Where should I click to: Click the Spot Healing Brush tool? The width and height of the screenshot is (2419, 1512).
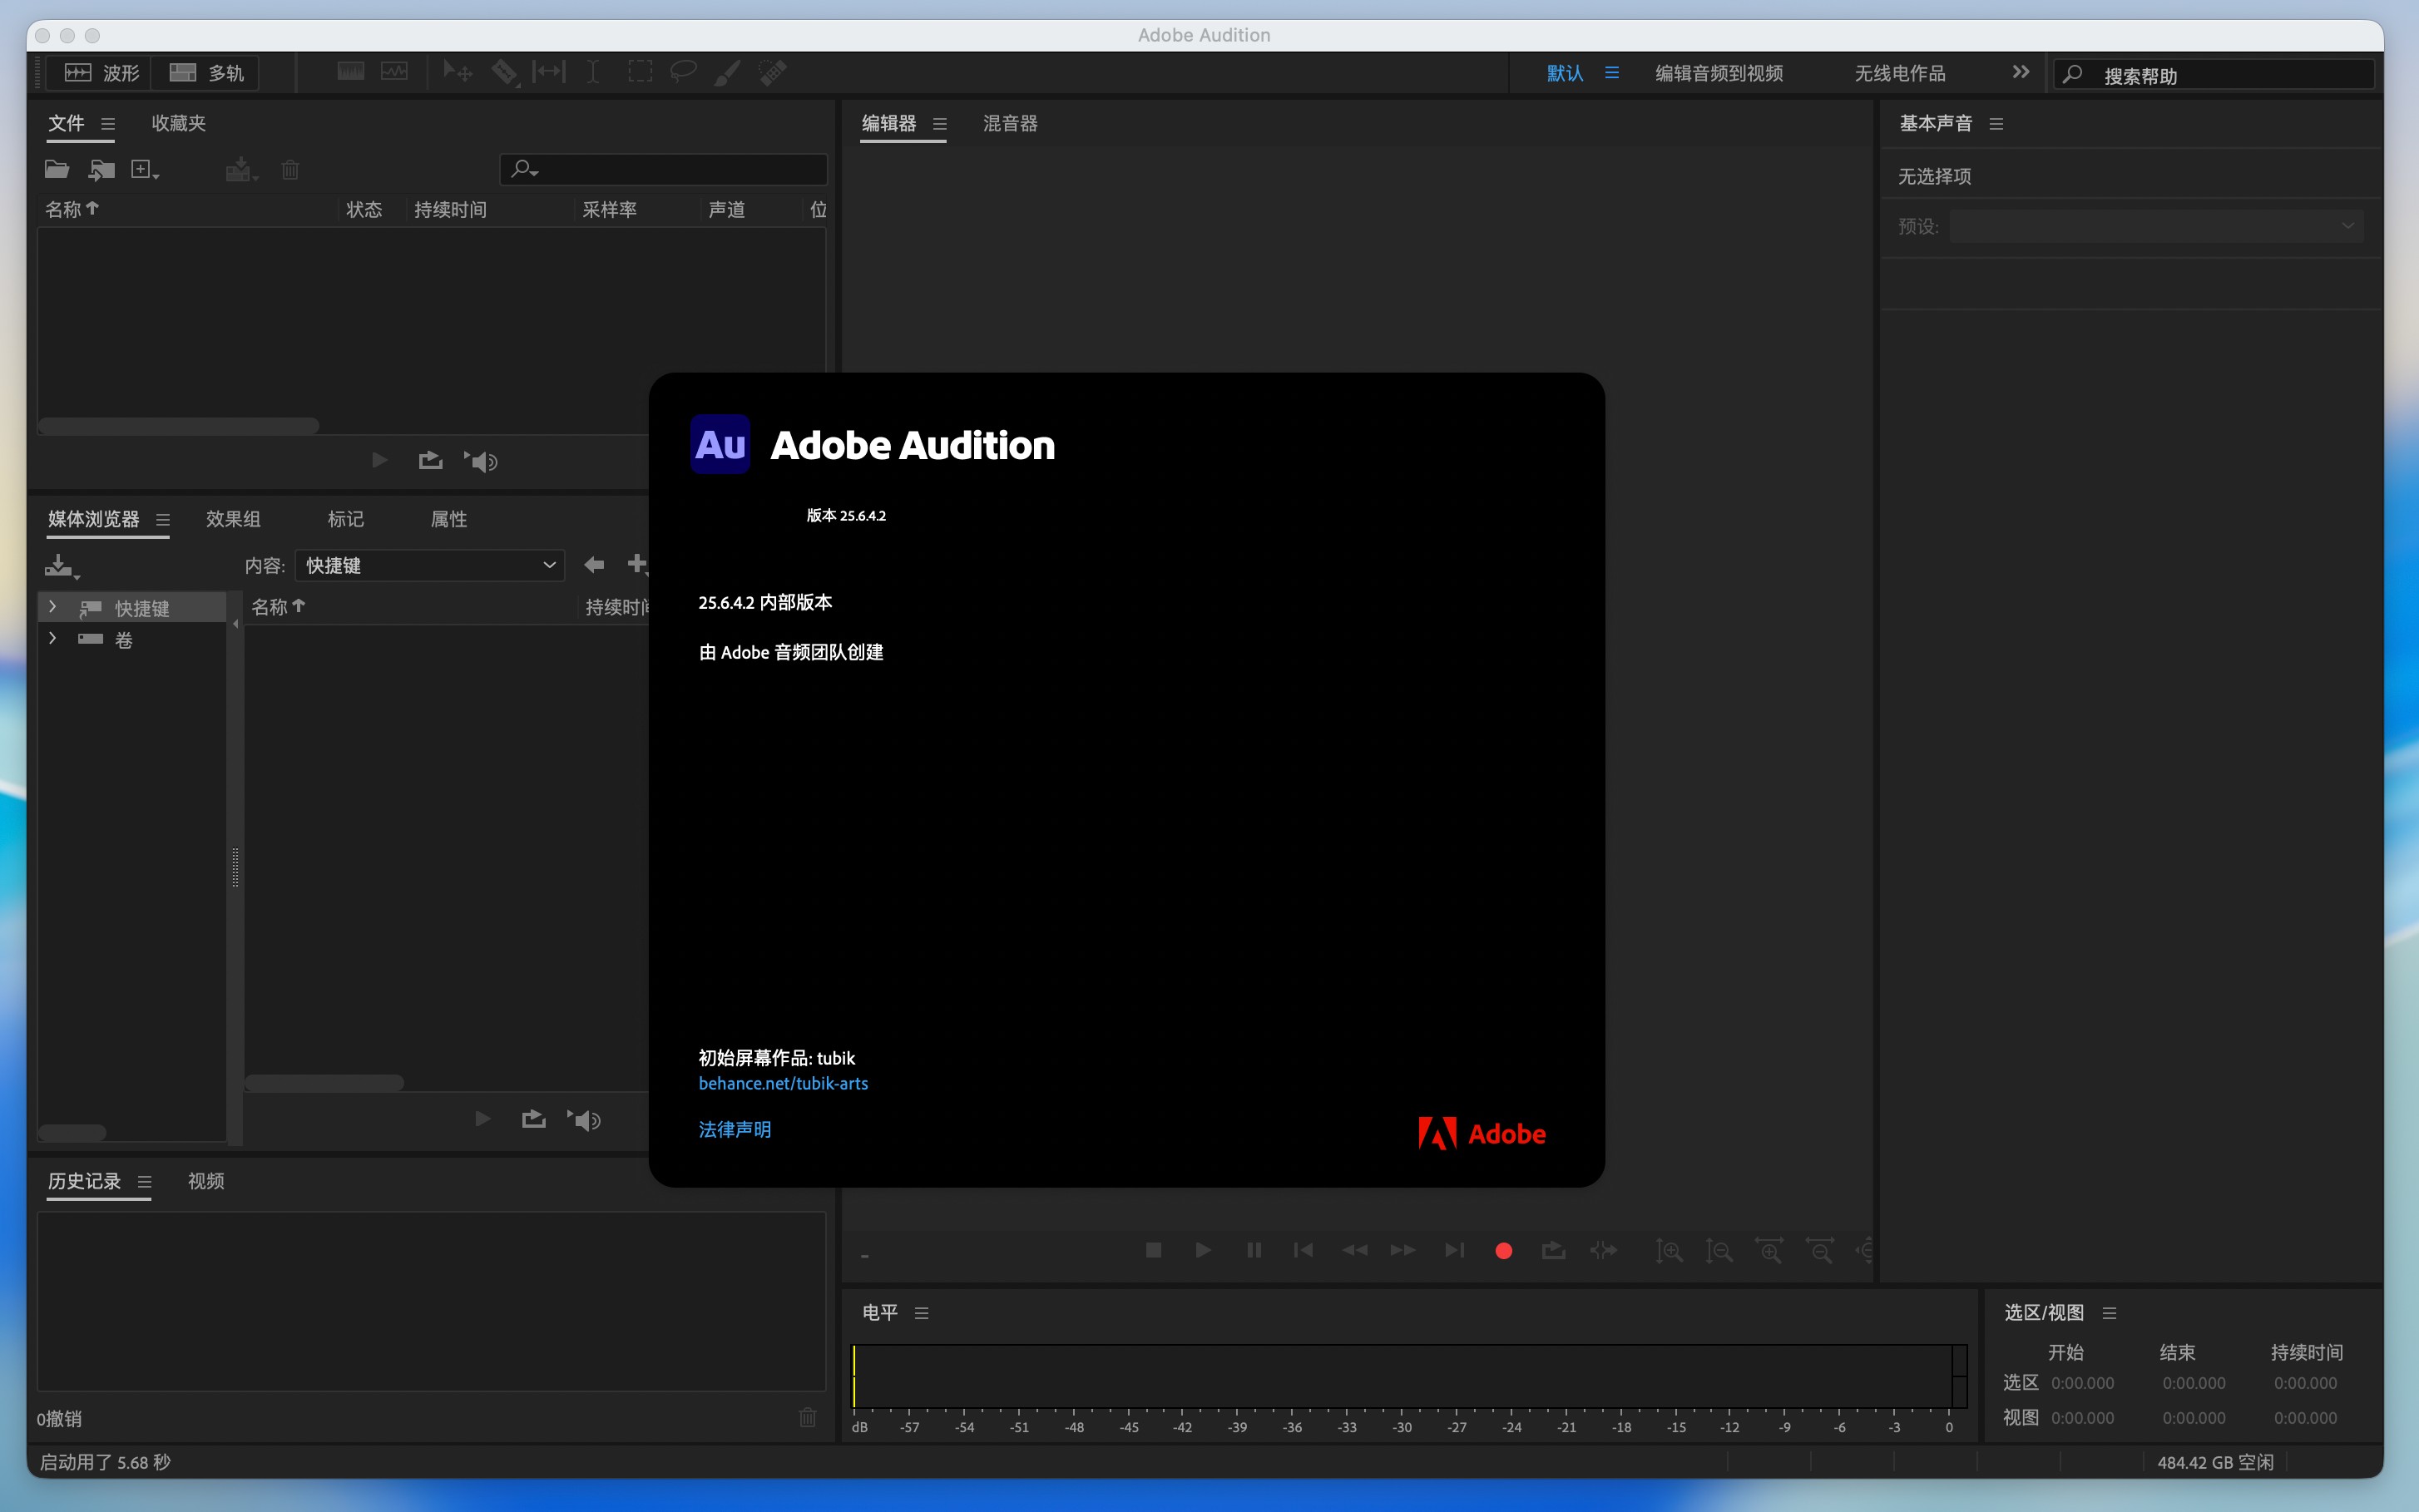tap(772, 72)
